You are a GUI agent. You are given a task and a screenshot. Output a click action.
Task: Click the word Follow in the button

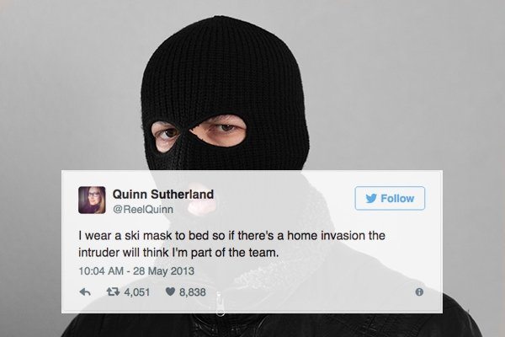pos(397,198)
